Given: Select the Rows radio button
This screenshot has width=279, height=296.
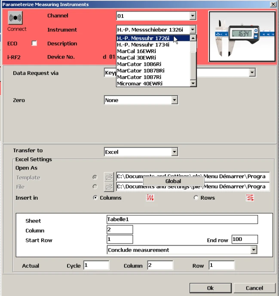Looking at the screenshot, I should coord(196,198).
